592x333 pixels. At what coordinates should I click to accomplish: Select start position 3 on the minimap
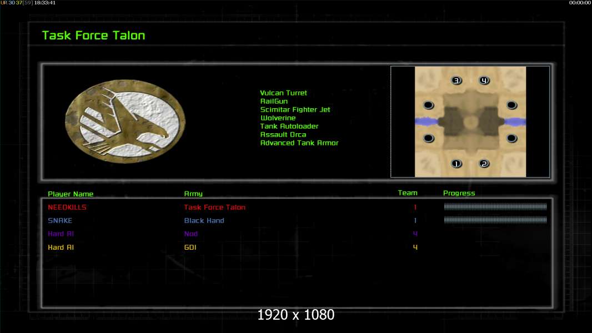(x=456, y=80)
